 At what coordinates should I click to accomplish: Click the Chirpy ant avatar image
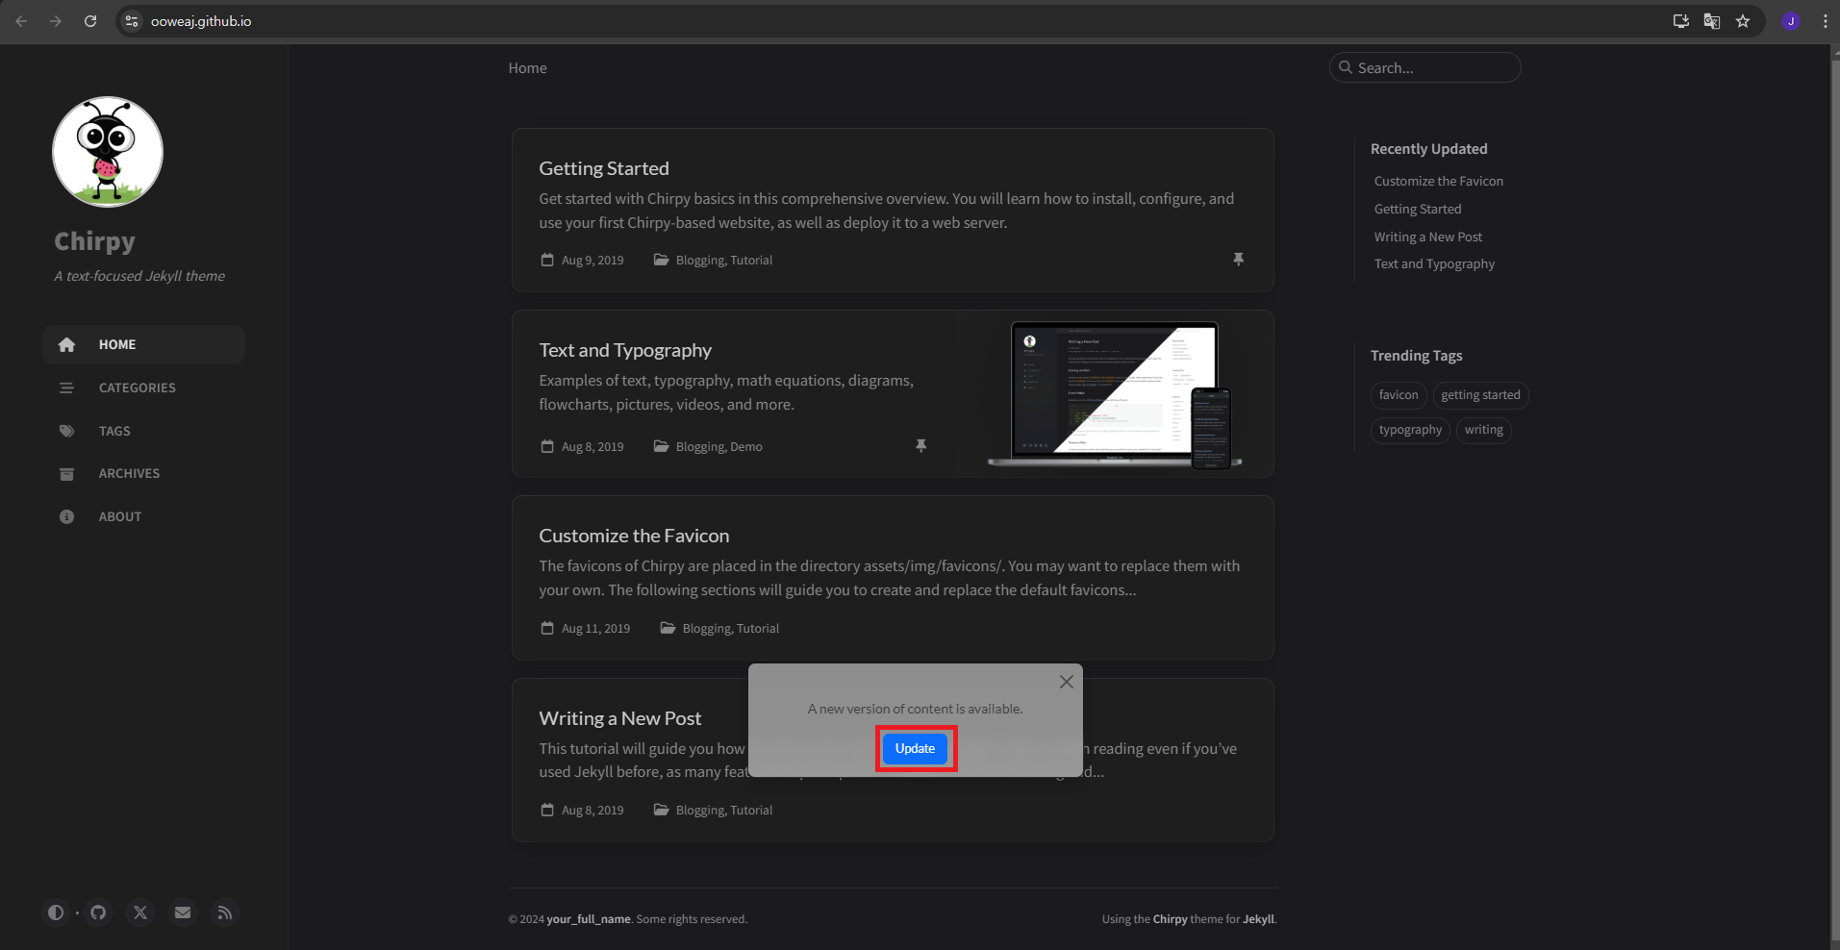108,152
